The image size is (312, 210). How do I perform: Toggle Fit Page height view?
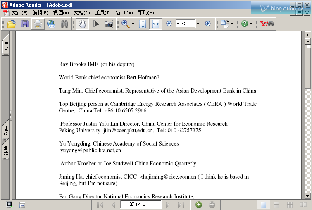[x=143, y=24]
